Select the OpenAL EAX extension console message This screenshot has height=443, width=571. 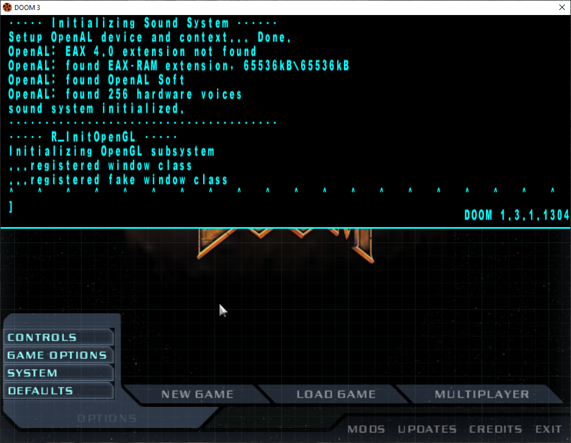click(x=131, y=51)
